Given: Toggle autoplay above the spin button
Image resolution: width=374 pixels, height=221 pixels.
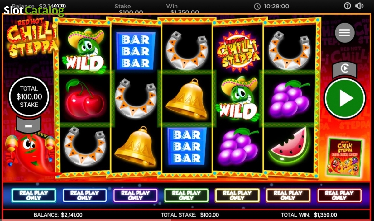Looking at the screenshot, I should point(344,69).
